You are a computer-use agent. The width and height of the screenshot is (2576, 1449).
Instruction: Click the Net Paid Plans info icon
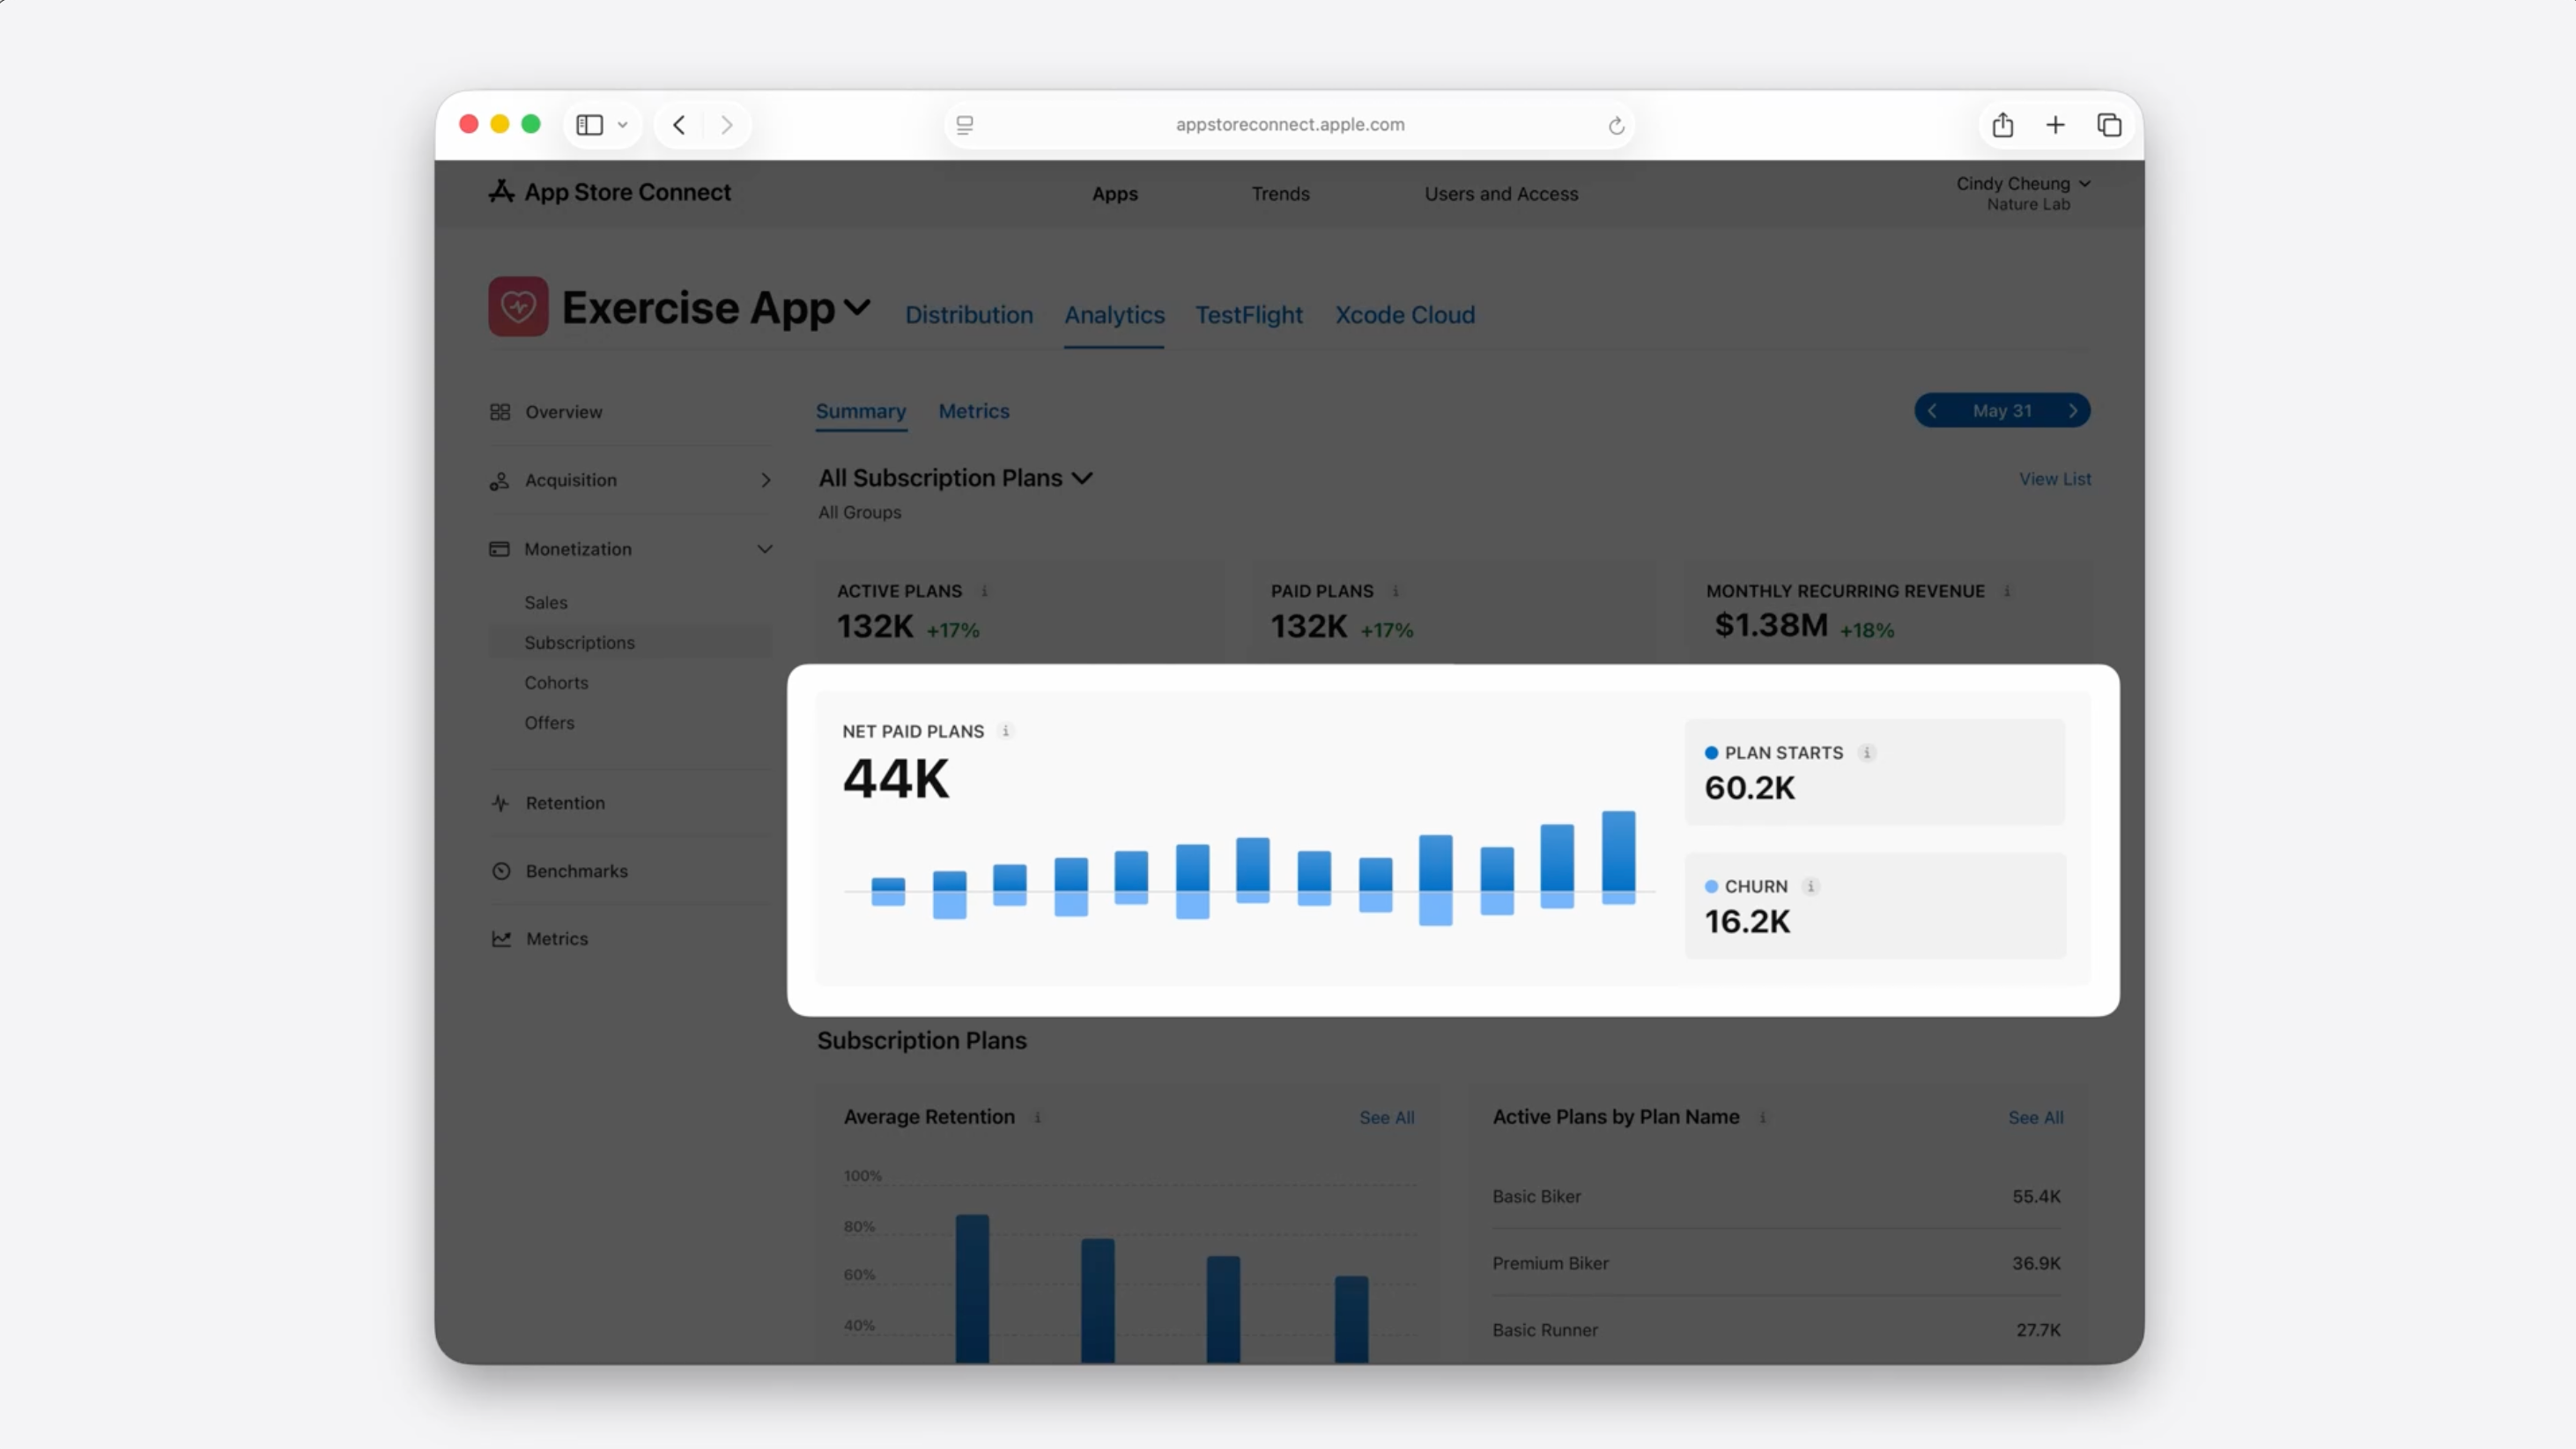coord(1006,731)
